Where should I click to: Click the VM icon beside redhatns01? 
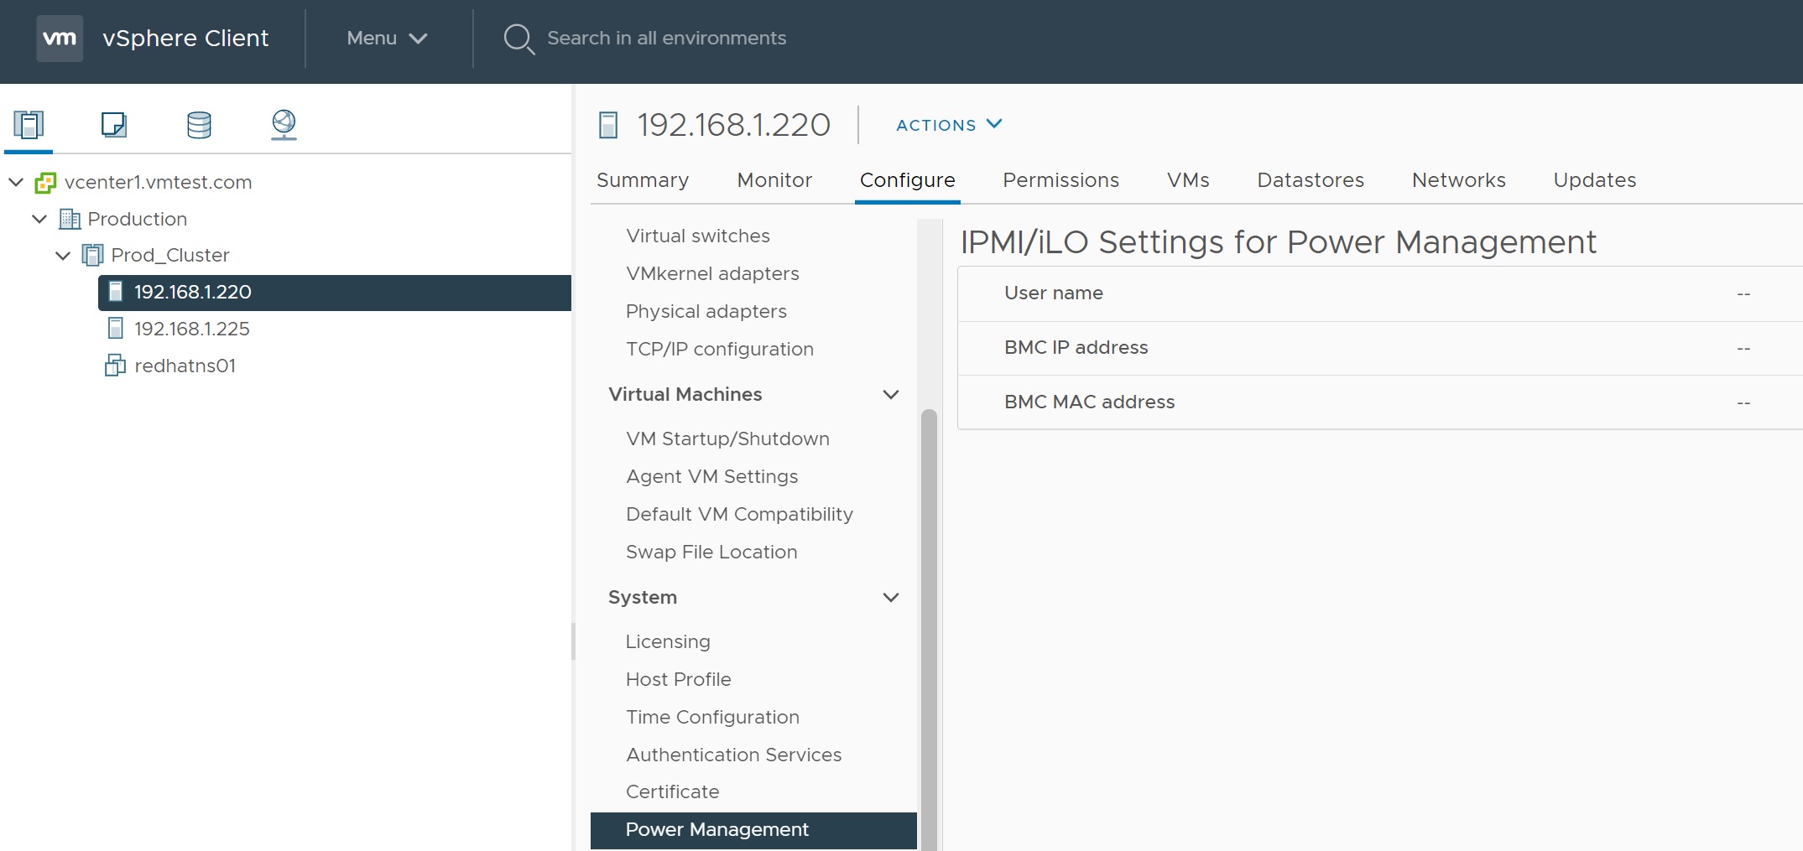click(x=115, y=366)
